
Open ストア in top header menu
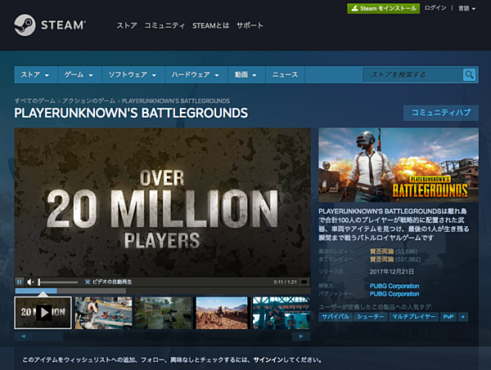tap(127, 25)
